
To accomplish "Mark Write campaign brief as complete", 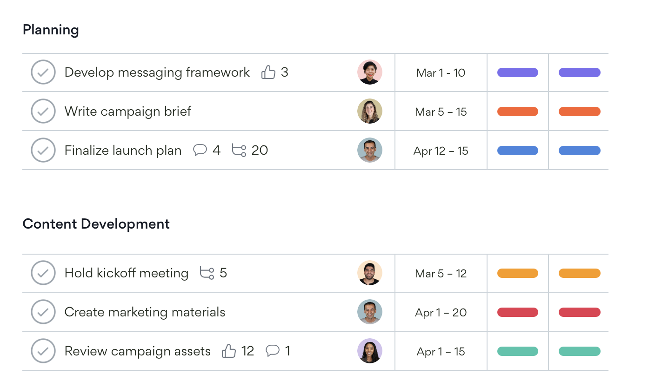I will coord(43,112).
